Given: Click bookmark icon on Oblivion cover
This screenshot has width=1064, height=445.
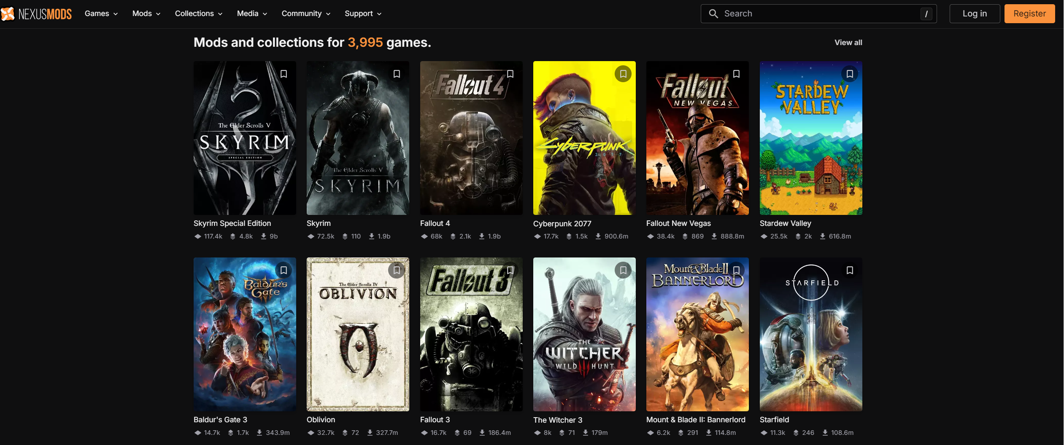Looking at the screenshot, I should pos(397,270).
